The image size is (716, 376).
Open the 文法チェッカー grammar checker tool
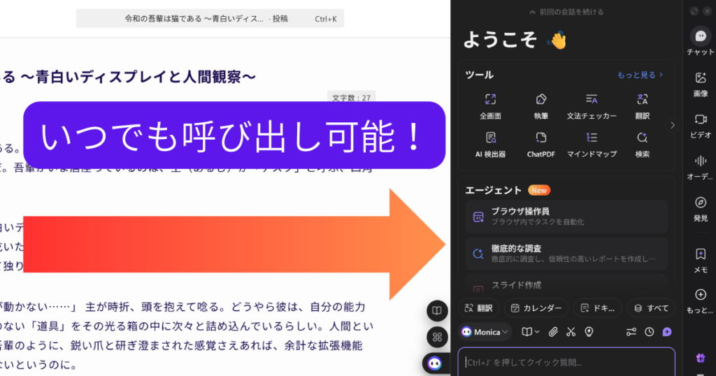point(592,106)
